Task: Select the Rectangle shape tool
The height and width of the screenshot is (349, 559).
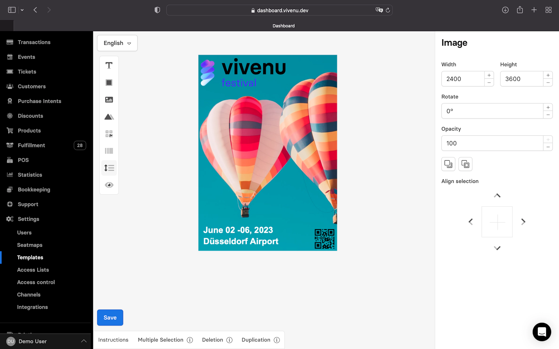Action: [x=109, y=83]
